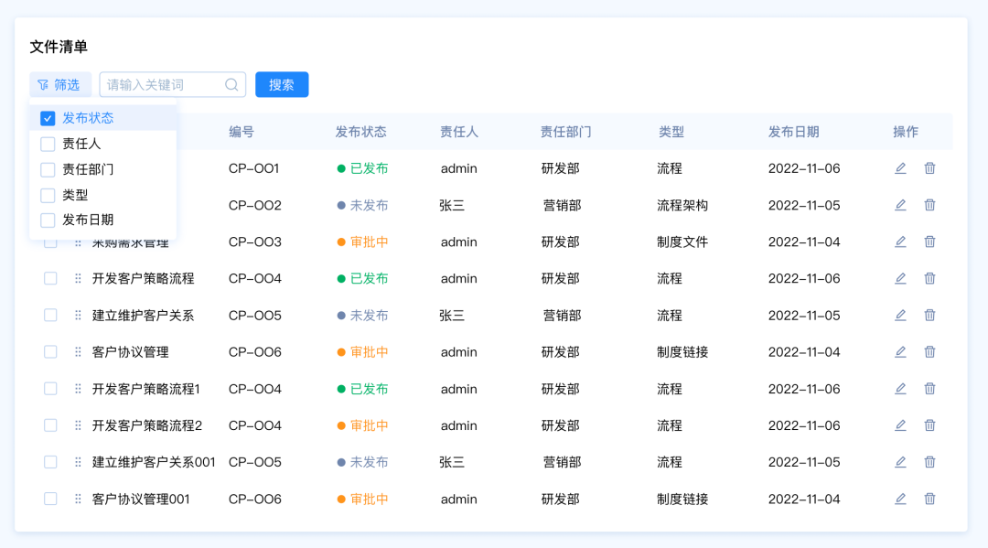Click the delete icon for 客户协议管理001

pos(929,499)
